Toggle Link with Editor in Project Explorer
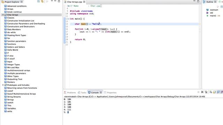The height and width of the screenshot is (125, 223). pyautogui.click(x=42, y=1)
